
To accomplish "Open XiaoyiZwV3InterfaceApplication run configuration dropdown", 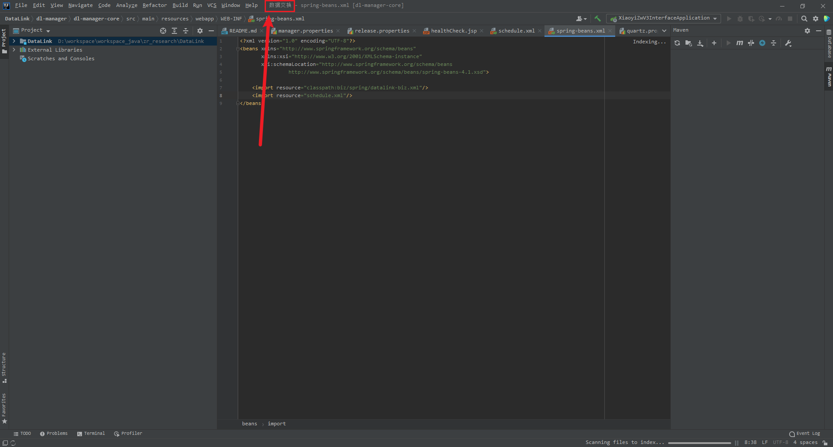I will point(664,18).
